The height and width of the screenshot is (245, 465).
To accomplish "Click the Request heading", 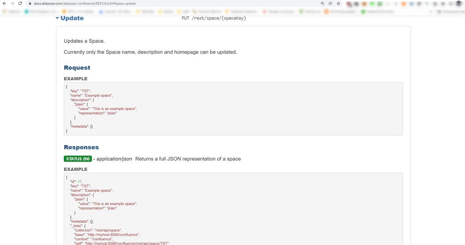I will 77,68.
